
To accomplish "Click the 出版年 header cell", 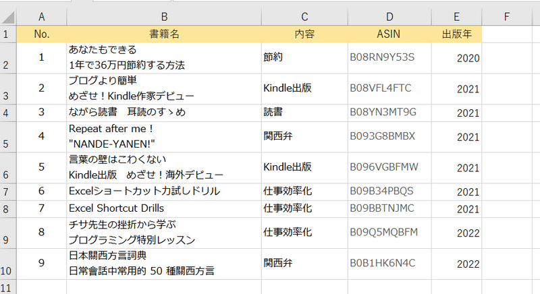I will [457, 34].
